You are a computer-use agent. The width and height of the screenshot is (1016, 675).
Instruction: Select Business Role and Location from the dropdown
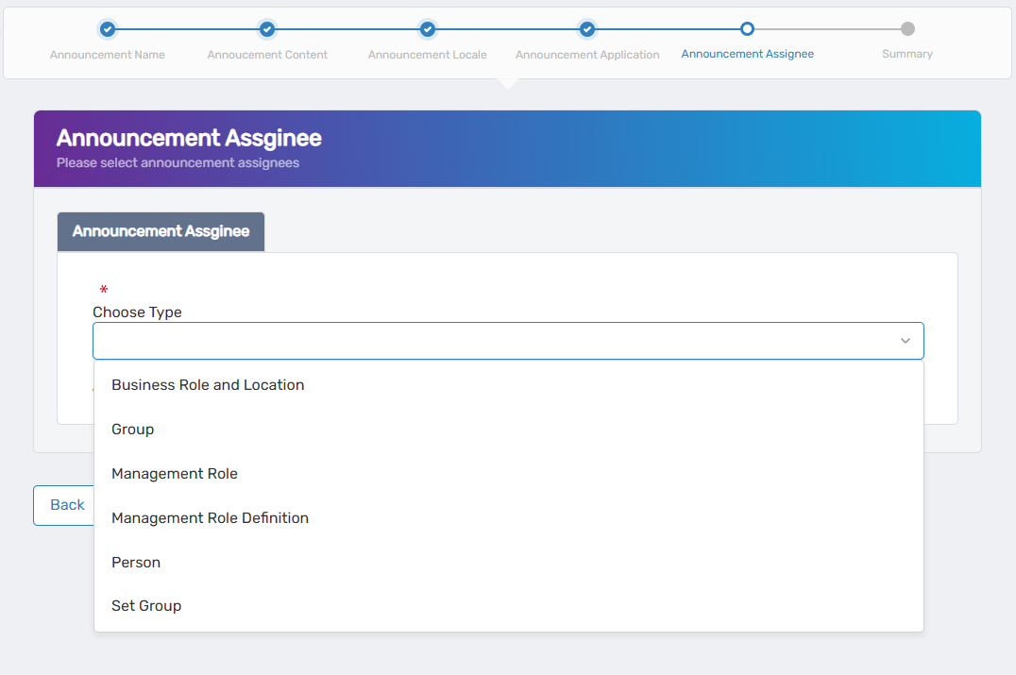coord(208,385)
